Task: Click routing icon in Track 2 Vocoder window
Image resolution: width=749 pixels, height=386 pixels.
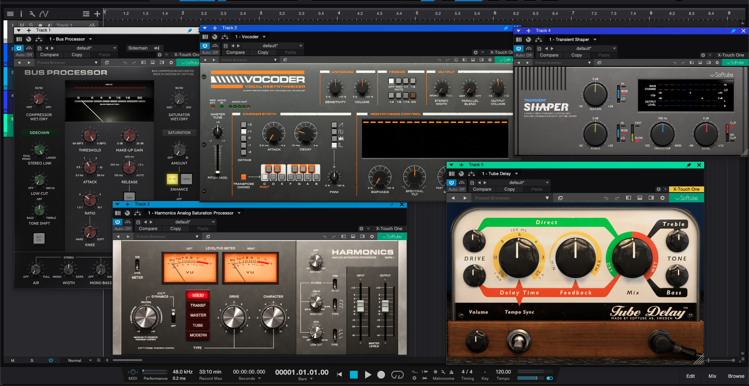Action: [x=225, y=37]
